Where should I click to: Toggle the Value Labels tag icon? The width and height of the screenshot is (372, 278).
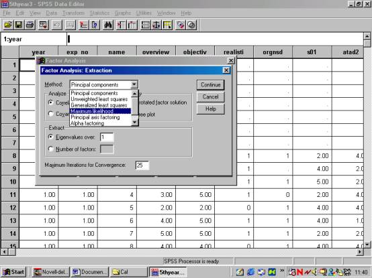pyautogui.click(x=181, y=25)
